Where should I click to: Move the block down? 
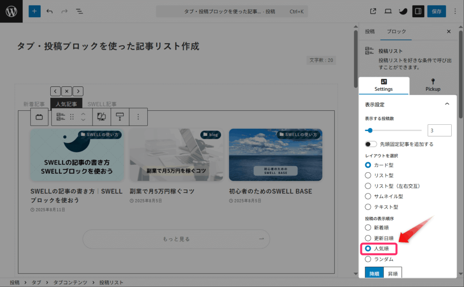pos(83,120)
